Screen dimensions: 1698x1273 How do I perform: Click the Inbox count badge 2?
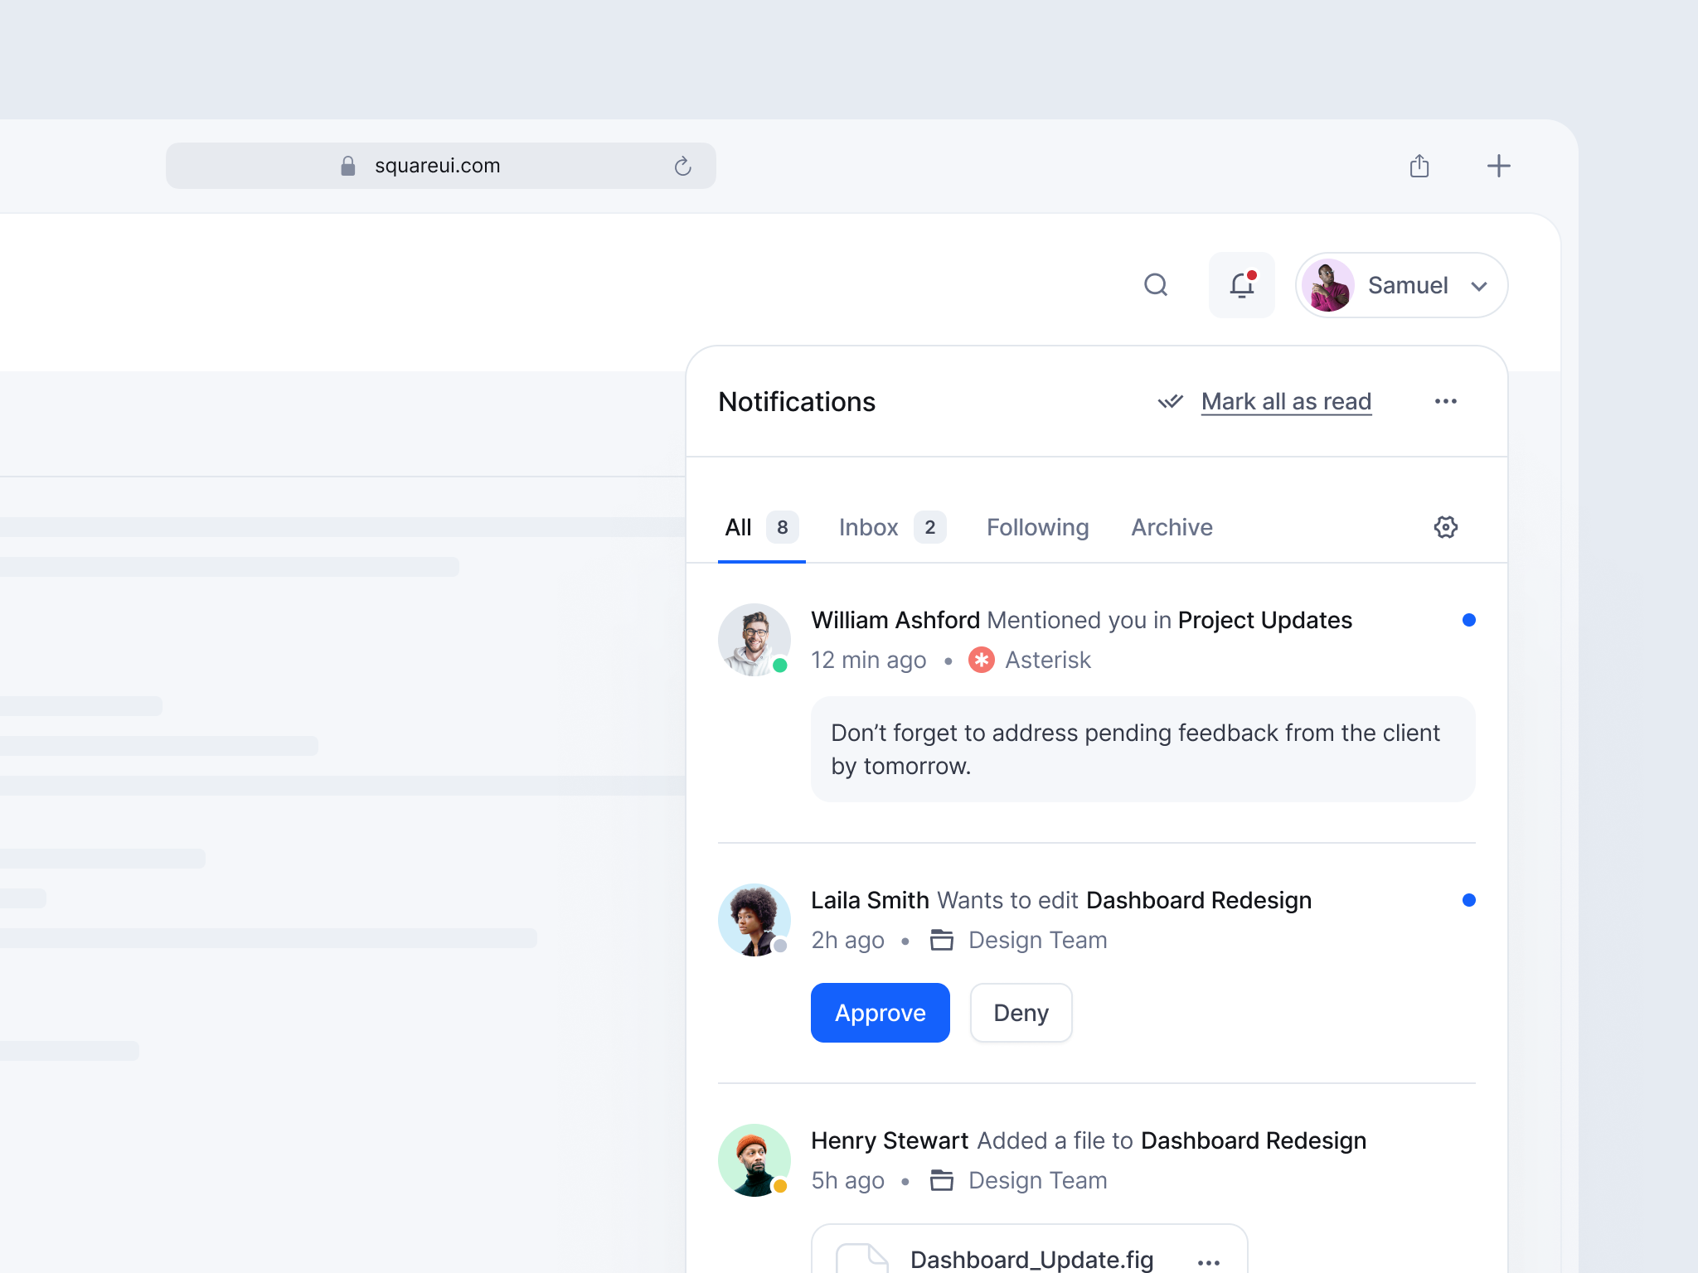coord(930,527)
